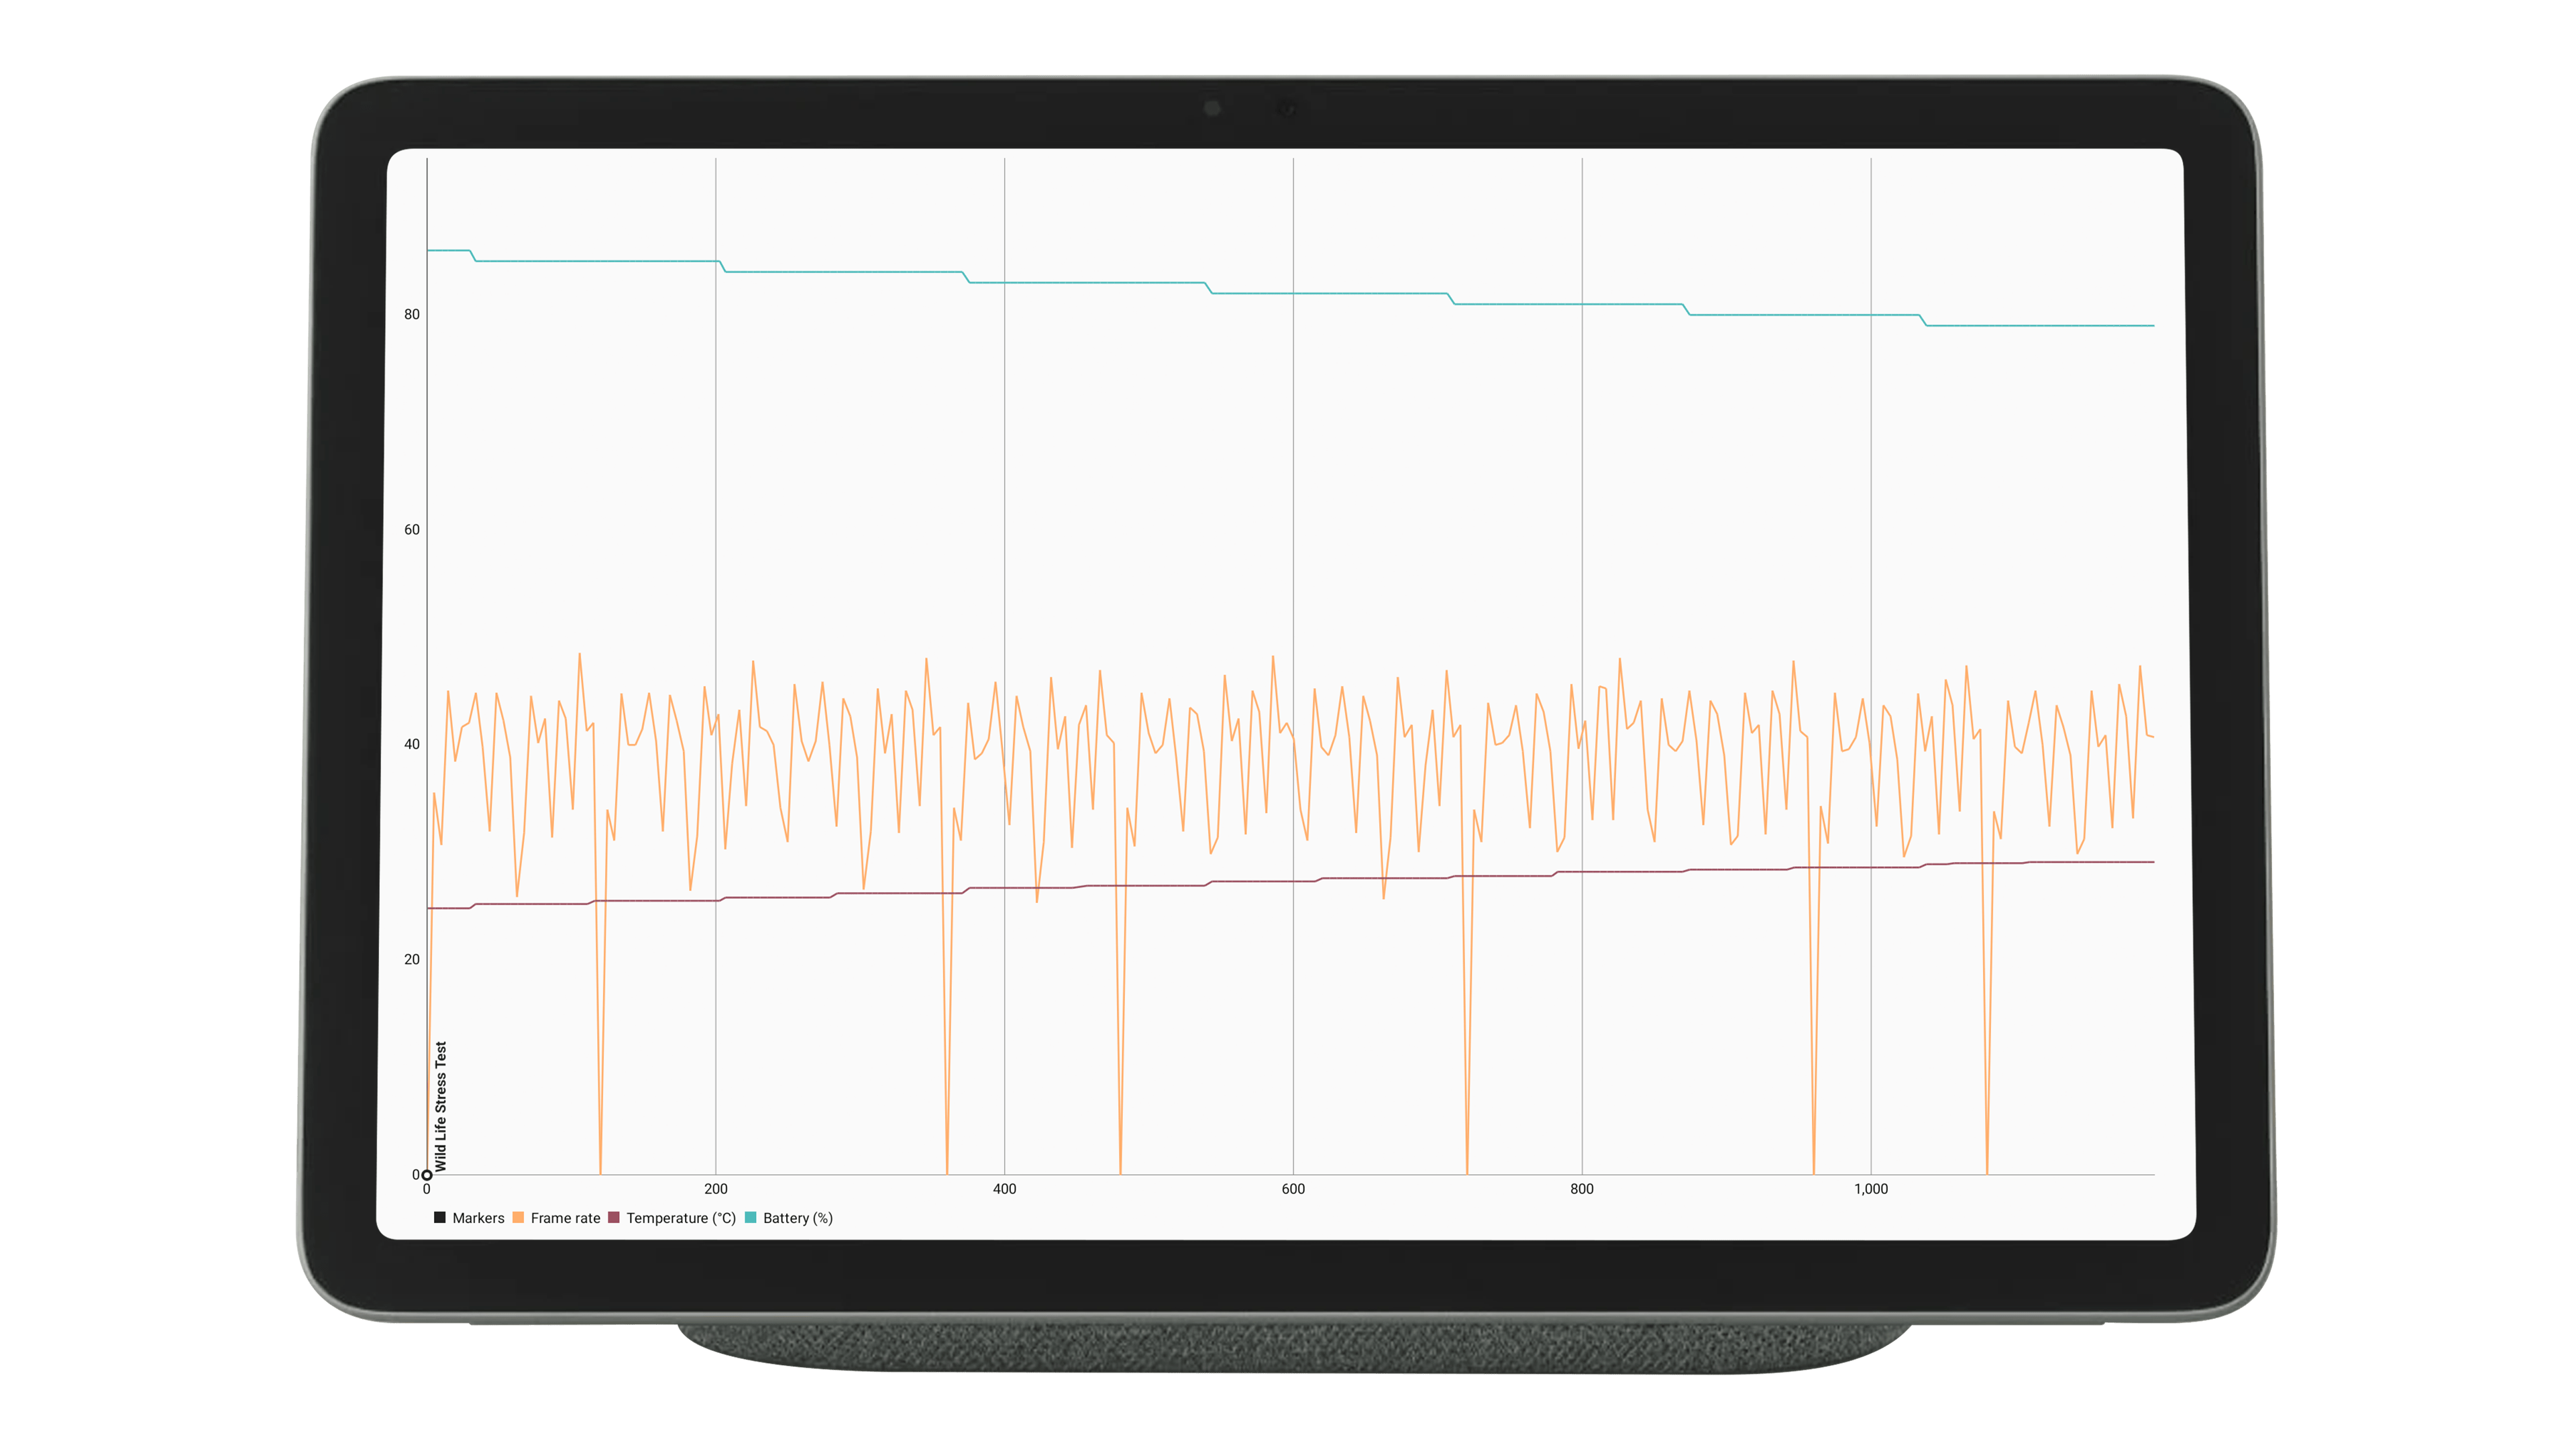Click the teal Battery legend square
Screen dimensions: 2576x1449
750,1218
